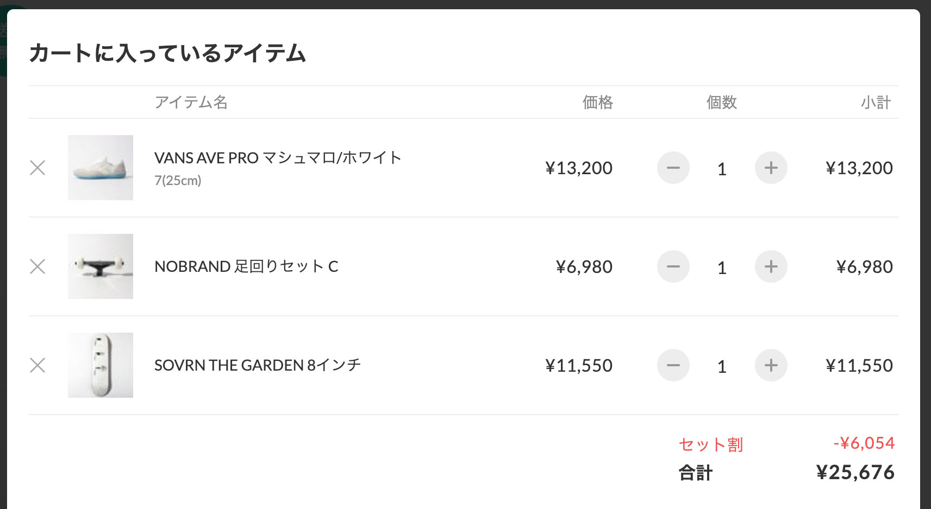Click the NOBRAND quantity number field
Image resolution: width=931 pixels, height=509 pixels.
(x=722, y=268)
